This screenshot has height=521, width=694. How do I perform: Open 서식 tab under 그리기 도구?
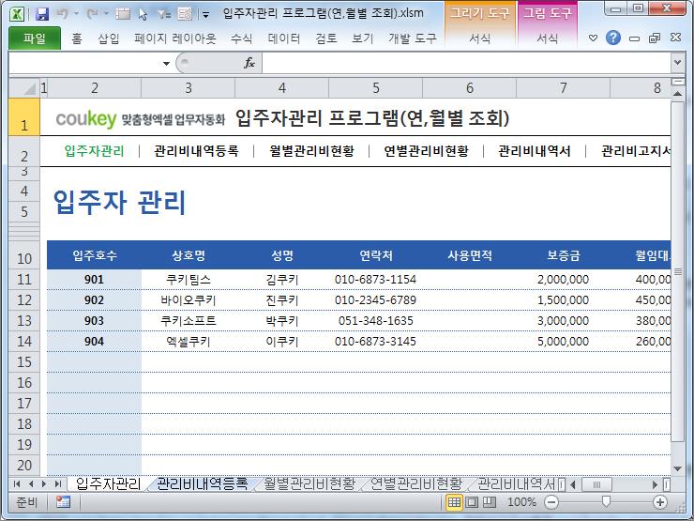click(480, 38)
